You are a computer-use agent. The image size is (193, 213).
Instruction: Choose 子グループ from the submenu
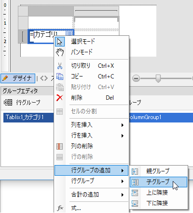tap(158, 182)
